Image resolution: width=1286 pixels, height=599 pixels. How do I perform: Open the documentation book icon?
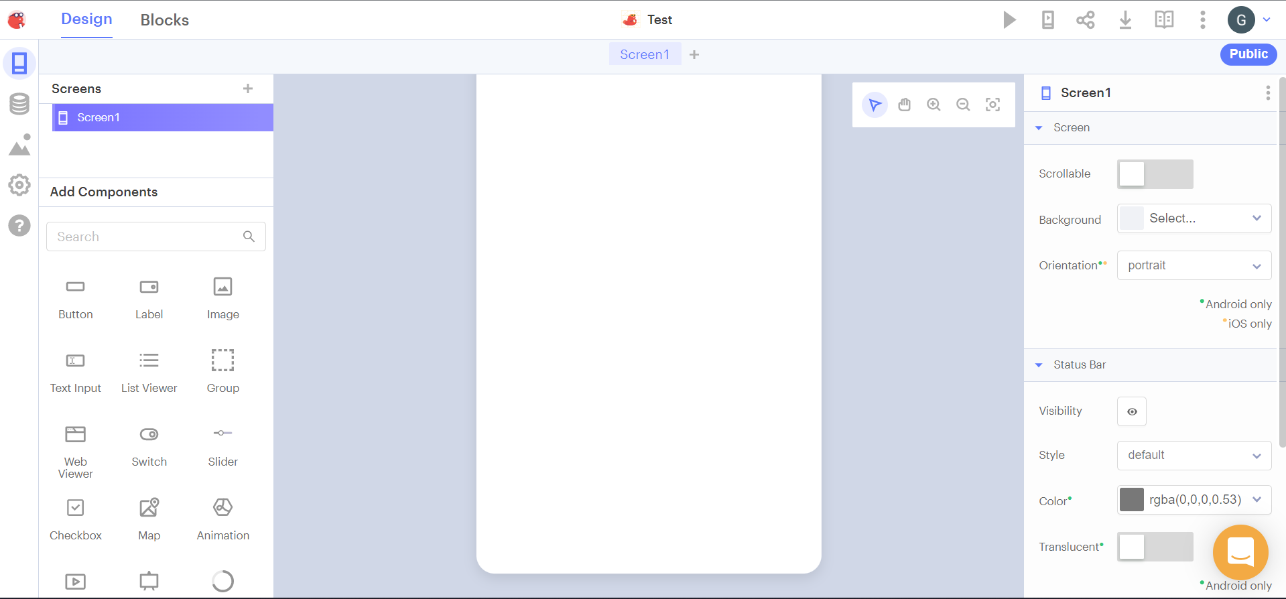[x=1164, y=19]
